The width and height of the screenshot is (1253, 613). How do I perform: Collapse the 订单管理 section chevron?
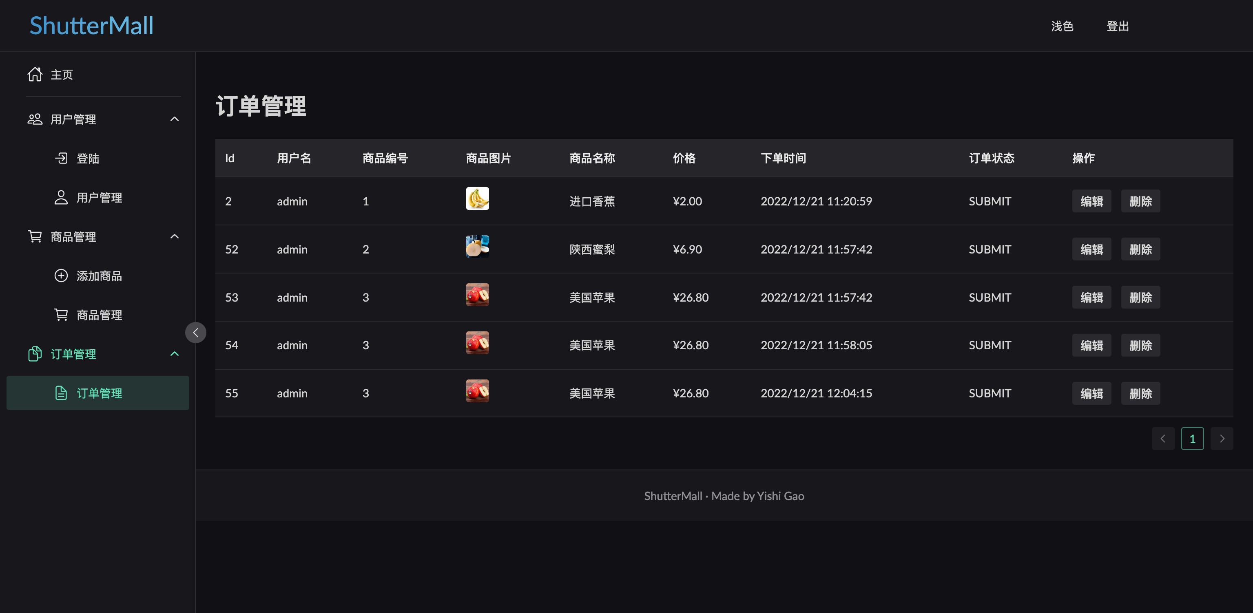[175, 354]
